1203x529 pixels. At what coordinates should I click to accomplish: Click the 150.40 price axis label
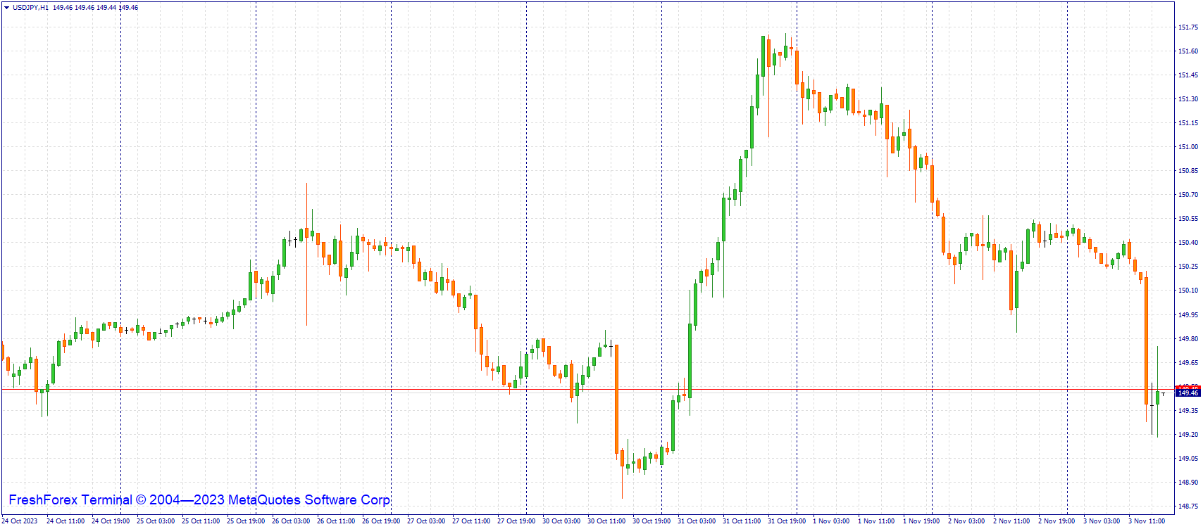click(1188, 243)
